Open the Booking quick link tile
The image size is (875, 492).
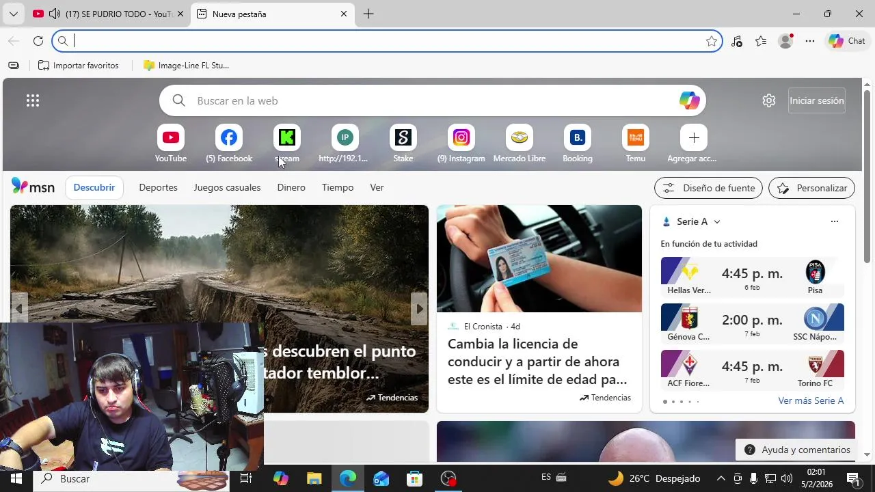coord(578,144)
